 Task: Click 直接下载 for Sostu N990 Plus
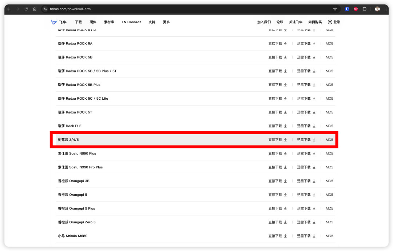coord(277,154)
